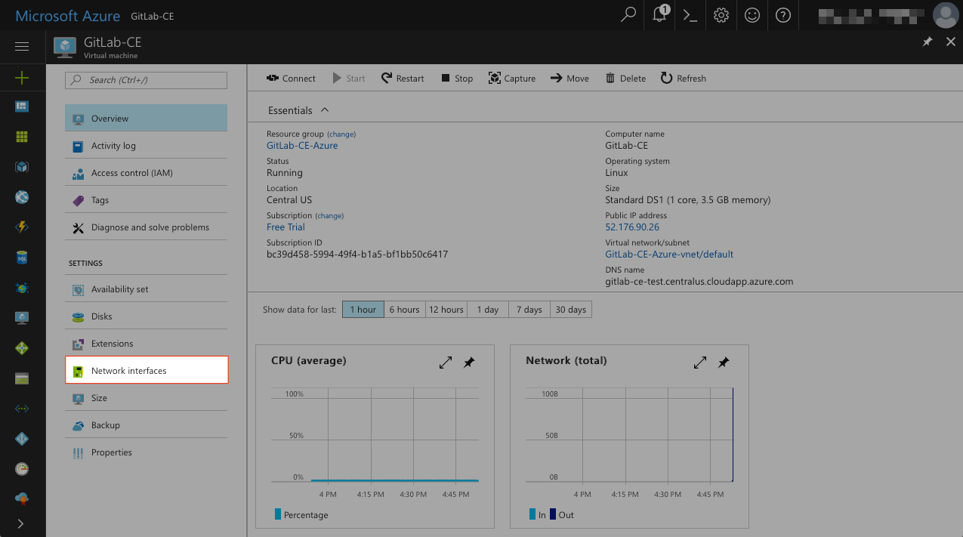Open the All resources green grid icon

[22, 137]
